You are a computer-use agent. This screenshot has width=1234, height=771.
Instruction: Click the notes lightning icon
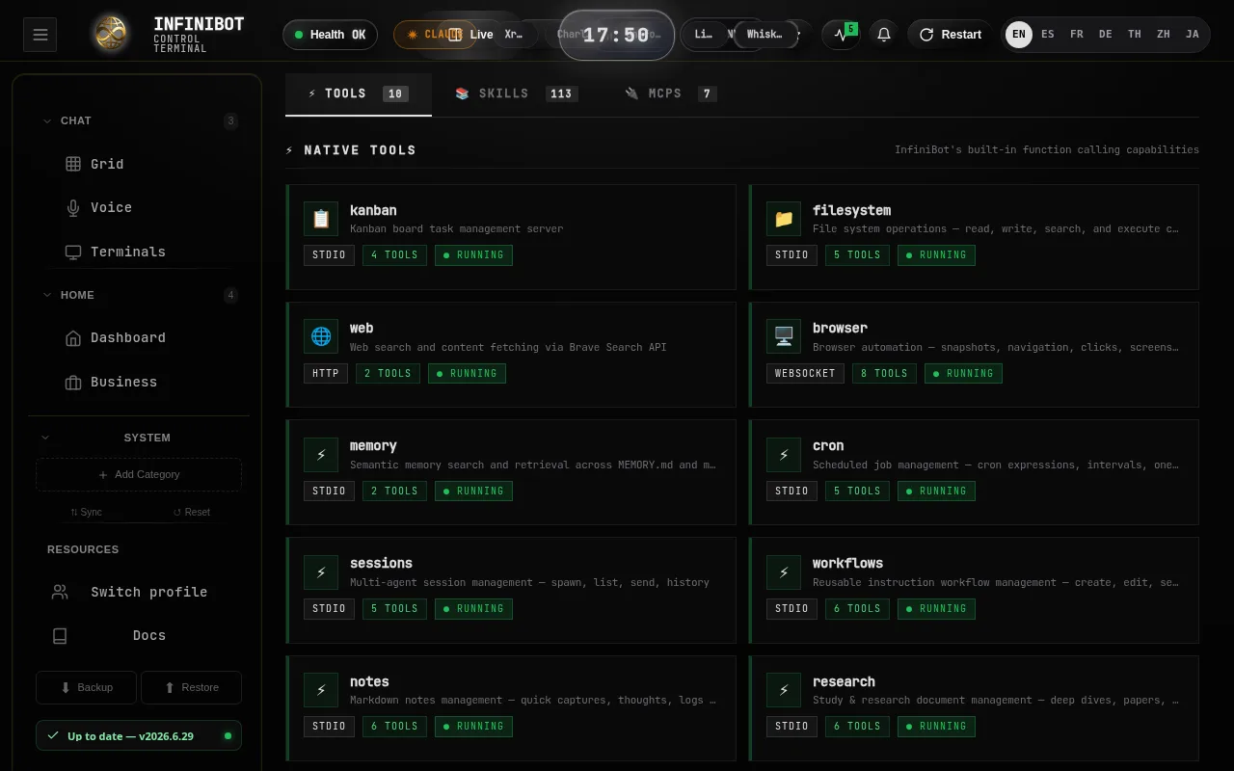321,690
